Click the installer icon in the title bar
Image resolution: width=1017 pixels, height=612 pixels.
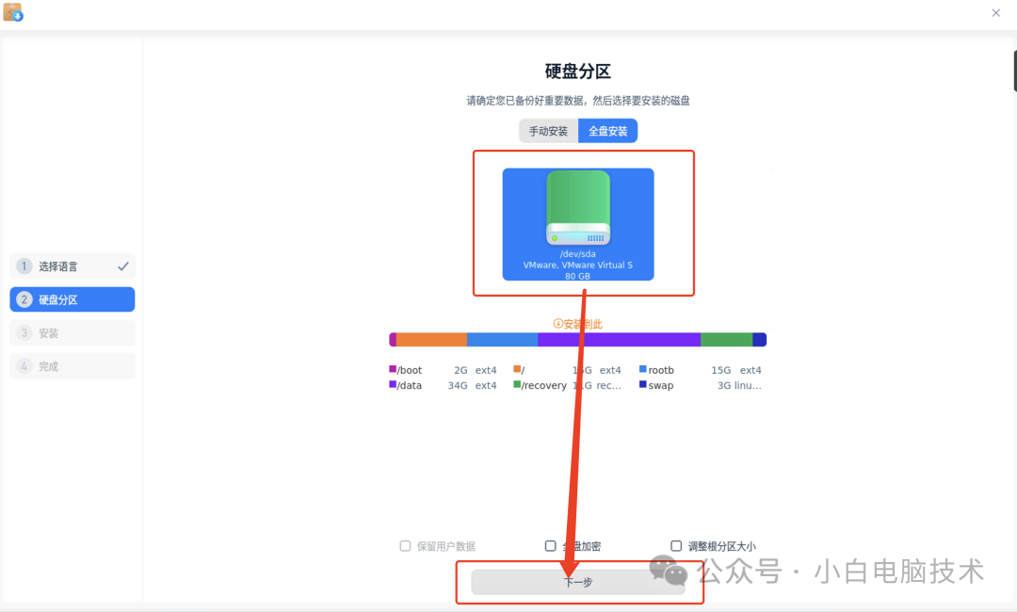(13, 12)
